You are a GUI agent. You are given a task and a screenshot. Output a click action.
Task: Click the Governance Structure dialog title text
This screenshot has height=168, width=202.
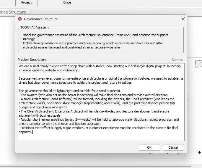pos(41,19)
